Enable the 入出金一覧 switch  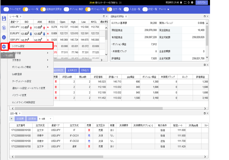(x=126, y=9)
